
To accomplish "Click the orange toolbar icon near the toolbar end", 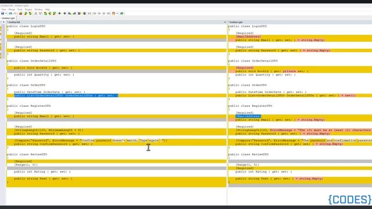I will tap(114, 13).
